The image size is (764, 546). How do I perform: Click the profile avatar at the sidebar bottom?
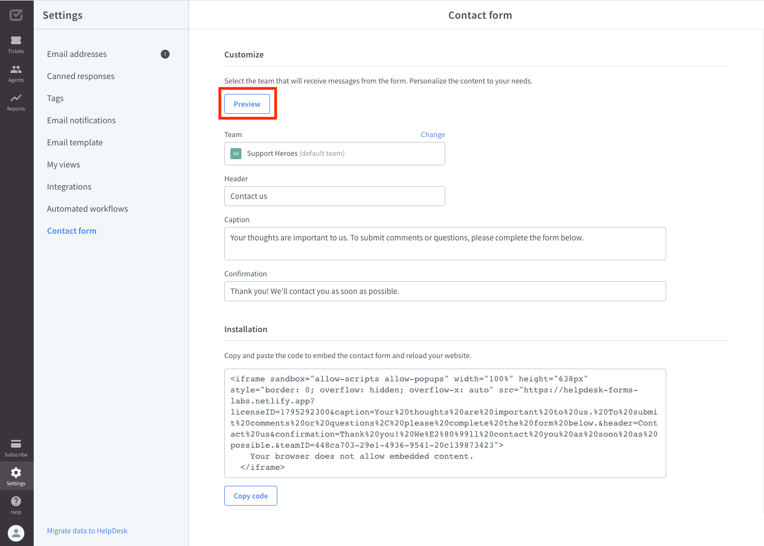point(16,533)
